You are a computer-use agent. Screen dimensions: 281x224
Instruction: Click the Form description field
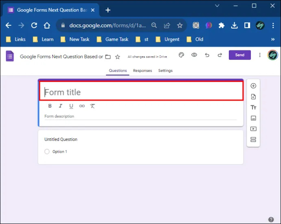pyautogui.click(x=140, y=116)
